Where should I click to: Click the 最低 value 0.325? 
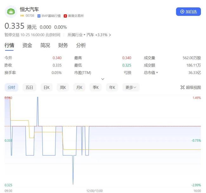point(127,65)
